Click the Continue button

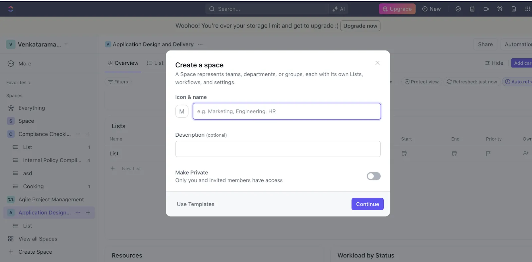[x=367, y=204]
